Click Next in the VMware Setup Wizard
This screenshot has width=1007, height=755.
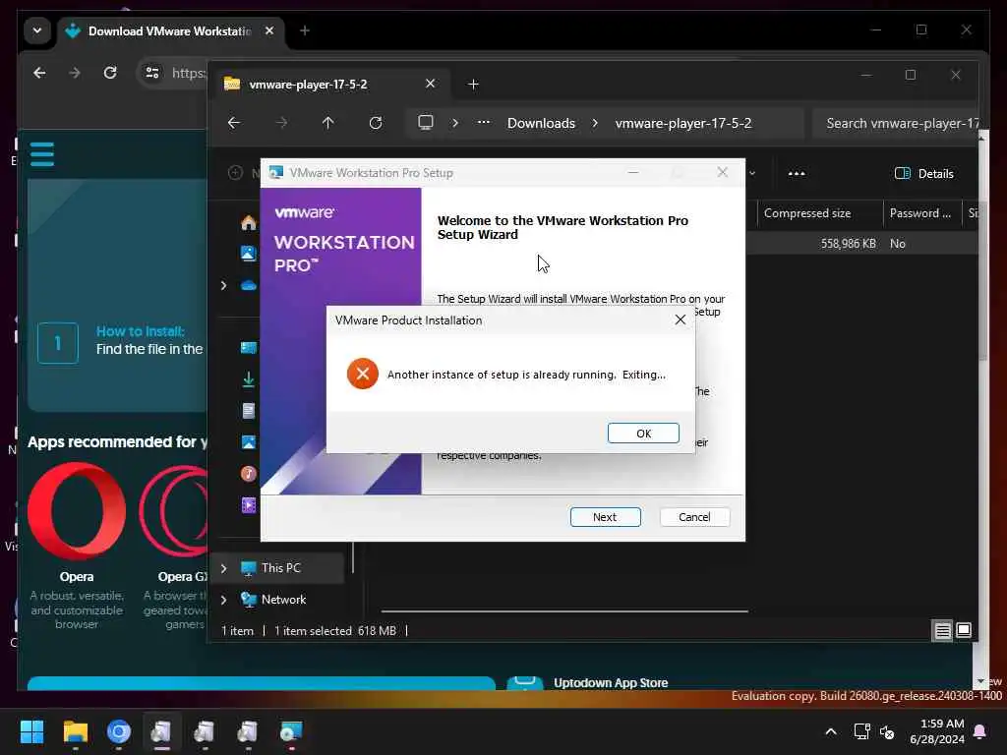pyautogui.click(x=605, y=517)
